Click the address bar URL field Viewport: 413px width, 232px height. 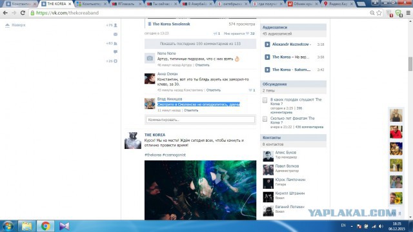pyautogui.click(x=197, y=13)
